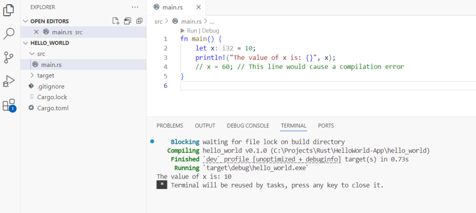Viewport: 476px width, 213px height.
Task: Switch to the Terminal panel tab
Action: point(294,126)
